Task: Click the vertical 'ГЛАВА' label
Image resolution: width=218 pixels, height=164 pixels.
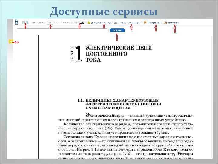Action: [x=72, y=54]
